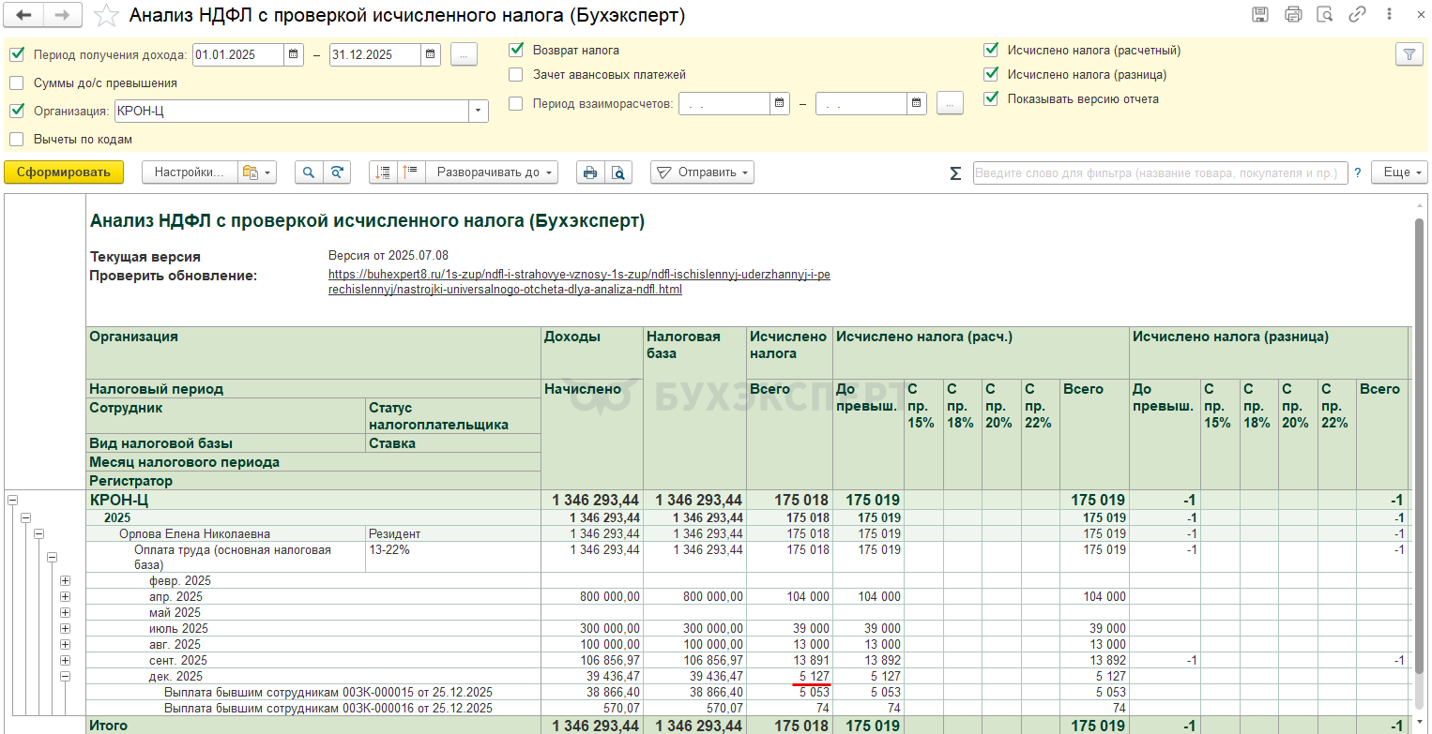Open the Еще menu
The height and width of the screenshot is (734, 1432).
(1399, 172)
